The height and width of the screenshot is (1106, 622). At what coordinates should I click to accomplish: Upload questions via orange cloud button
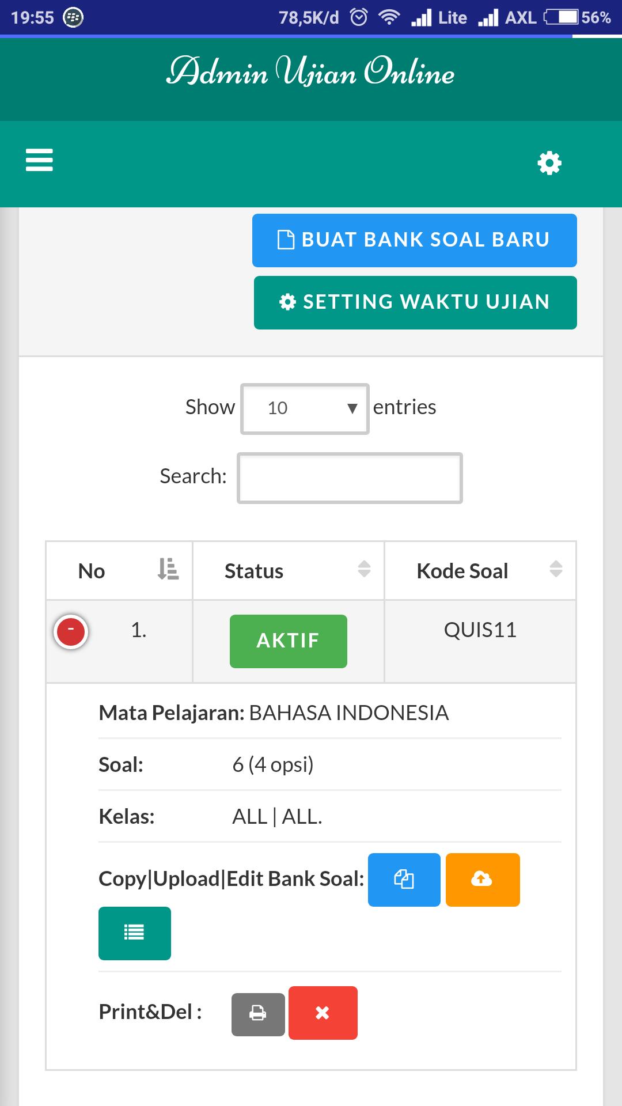(x=482, y=880)
